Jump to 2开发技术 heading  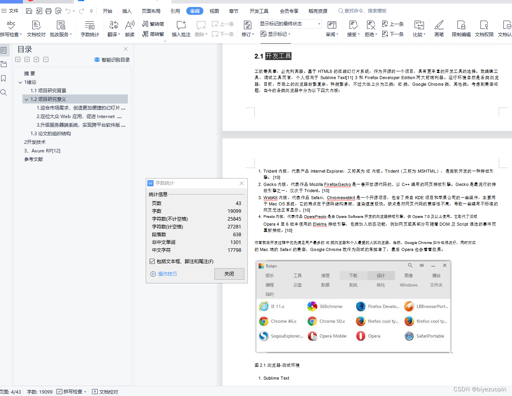click(35, 142)
